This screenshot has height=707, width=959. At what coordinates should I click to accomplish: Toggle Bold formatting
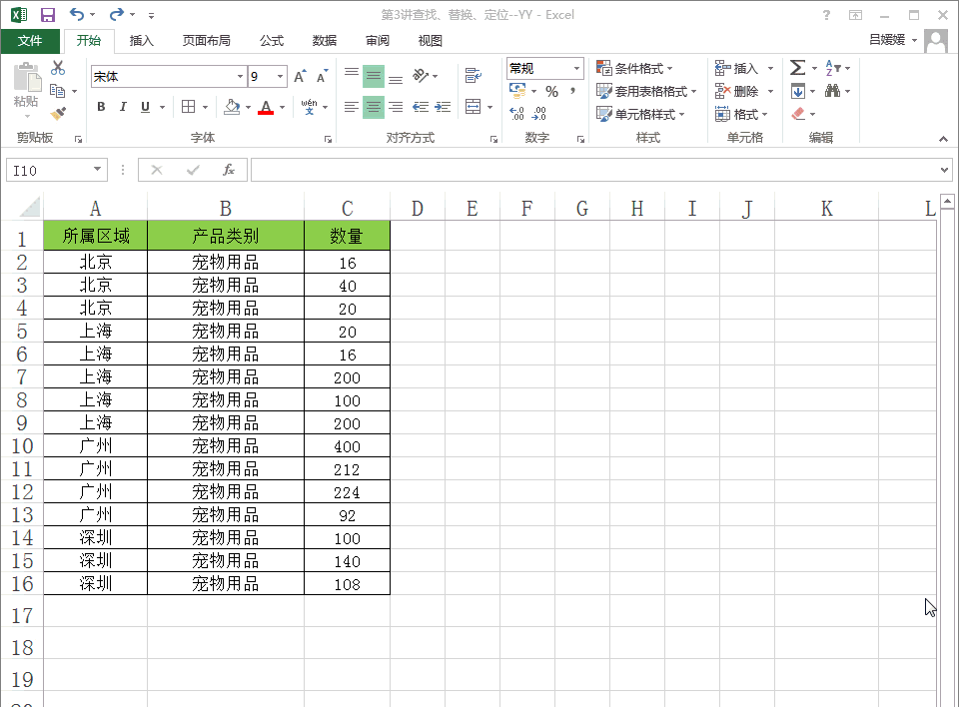point(101,107)
